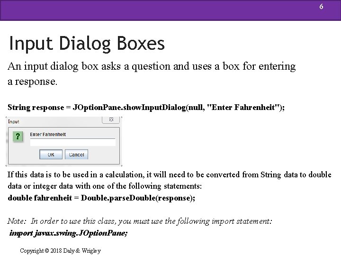Click the green question mark icon
This screenshot has width=341, height=256.
[18, 137]
